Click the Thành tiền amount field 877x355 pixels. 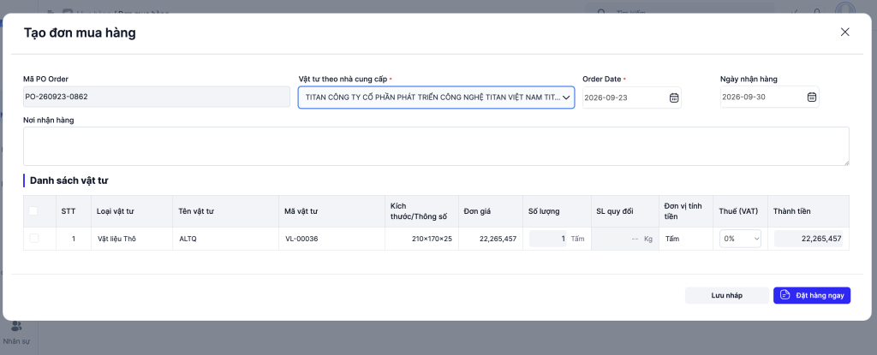point(808,238)
